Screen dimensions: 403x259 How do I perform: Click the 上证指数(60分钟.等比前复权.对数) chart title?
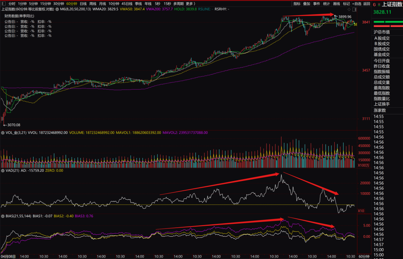click(x=28, y=9)
